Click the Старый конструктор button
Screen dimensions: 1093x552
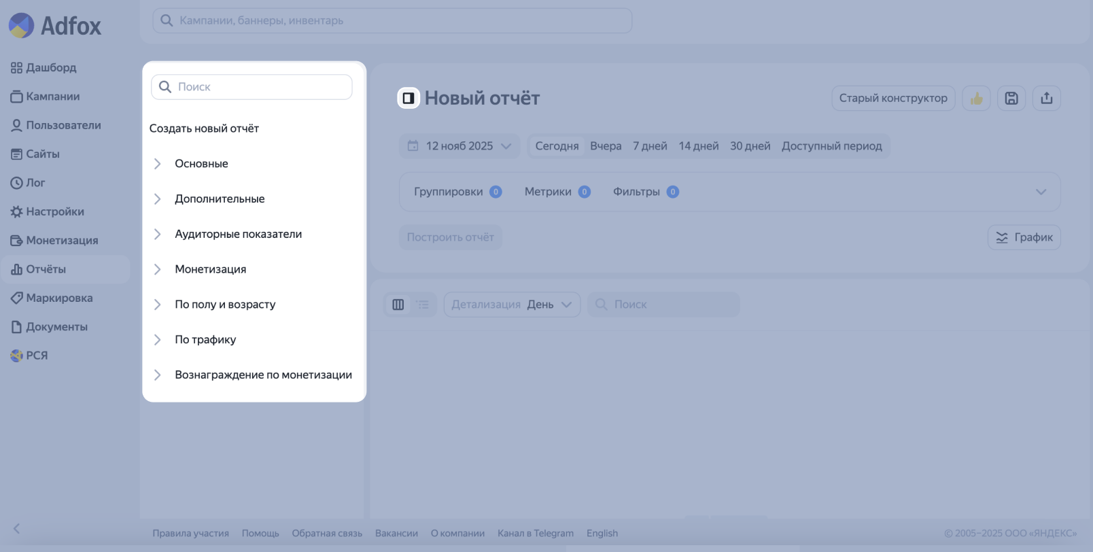(x=892, y=99)
